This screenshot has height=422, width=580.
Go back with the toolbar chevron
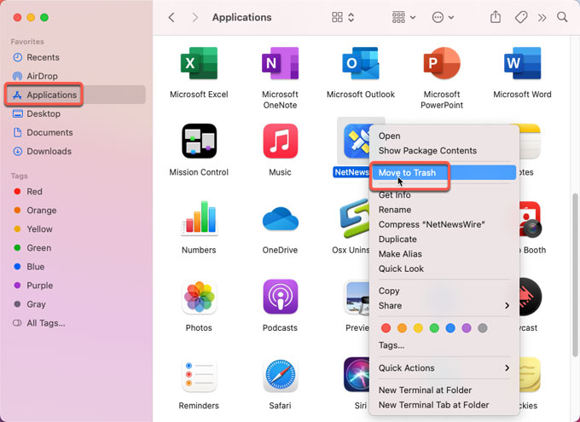(x=171, y=17)
